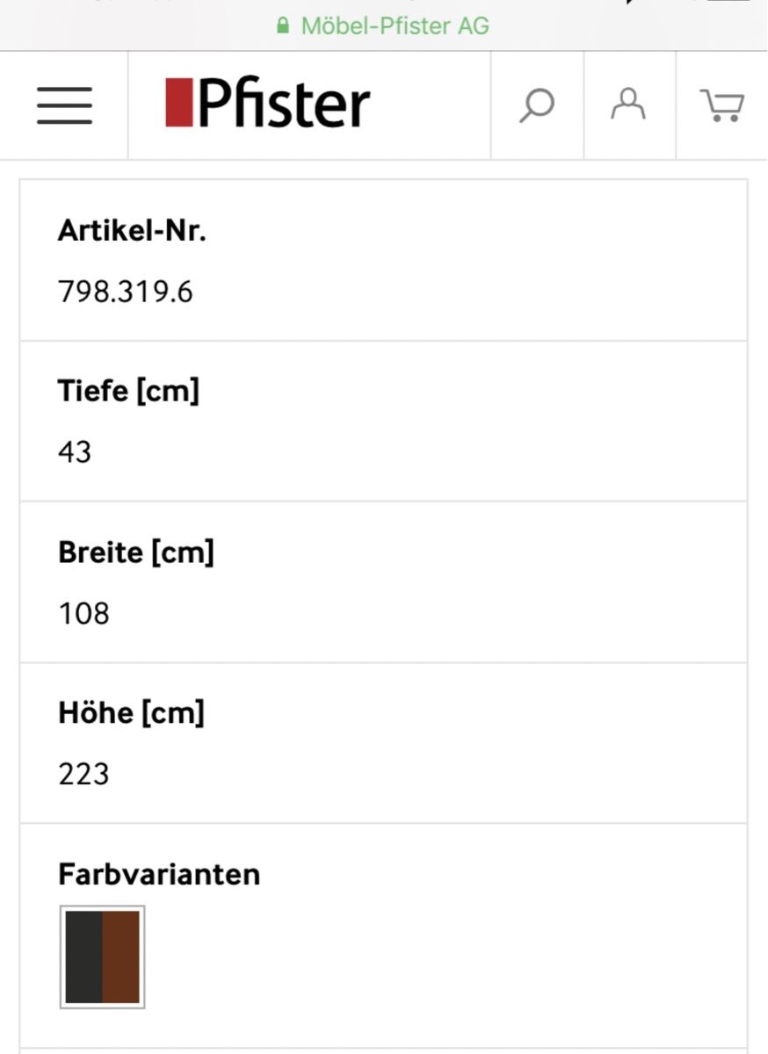The height and width of the screenshot is (1054, 768).
Task: Click the Tiefe [cm] heading
Action: tap(128, 391)
